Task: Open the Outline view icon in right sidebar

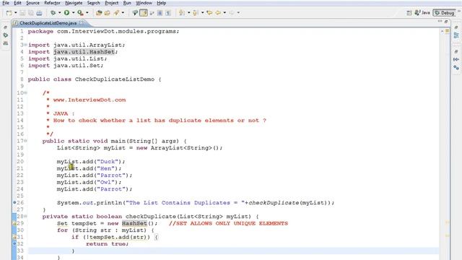Action: (x=456, y=35)
